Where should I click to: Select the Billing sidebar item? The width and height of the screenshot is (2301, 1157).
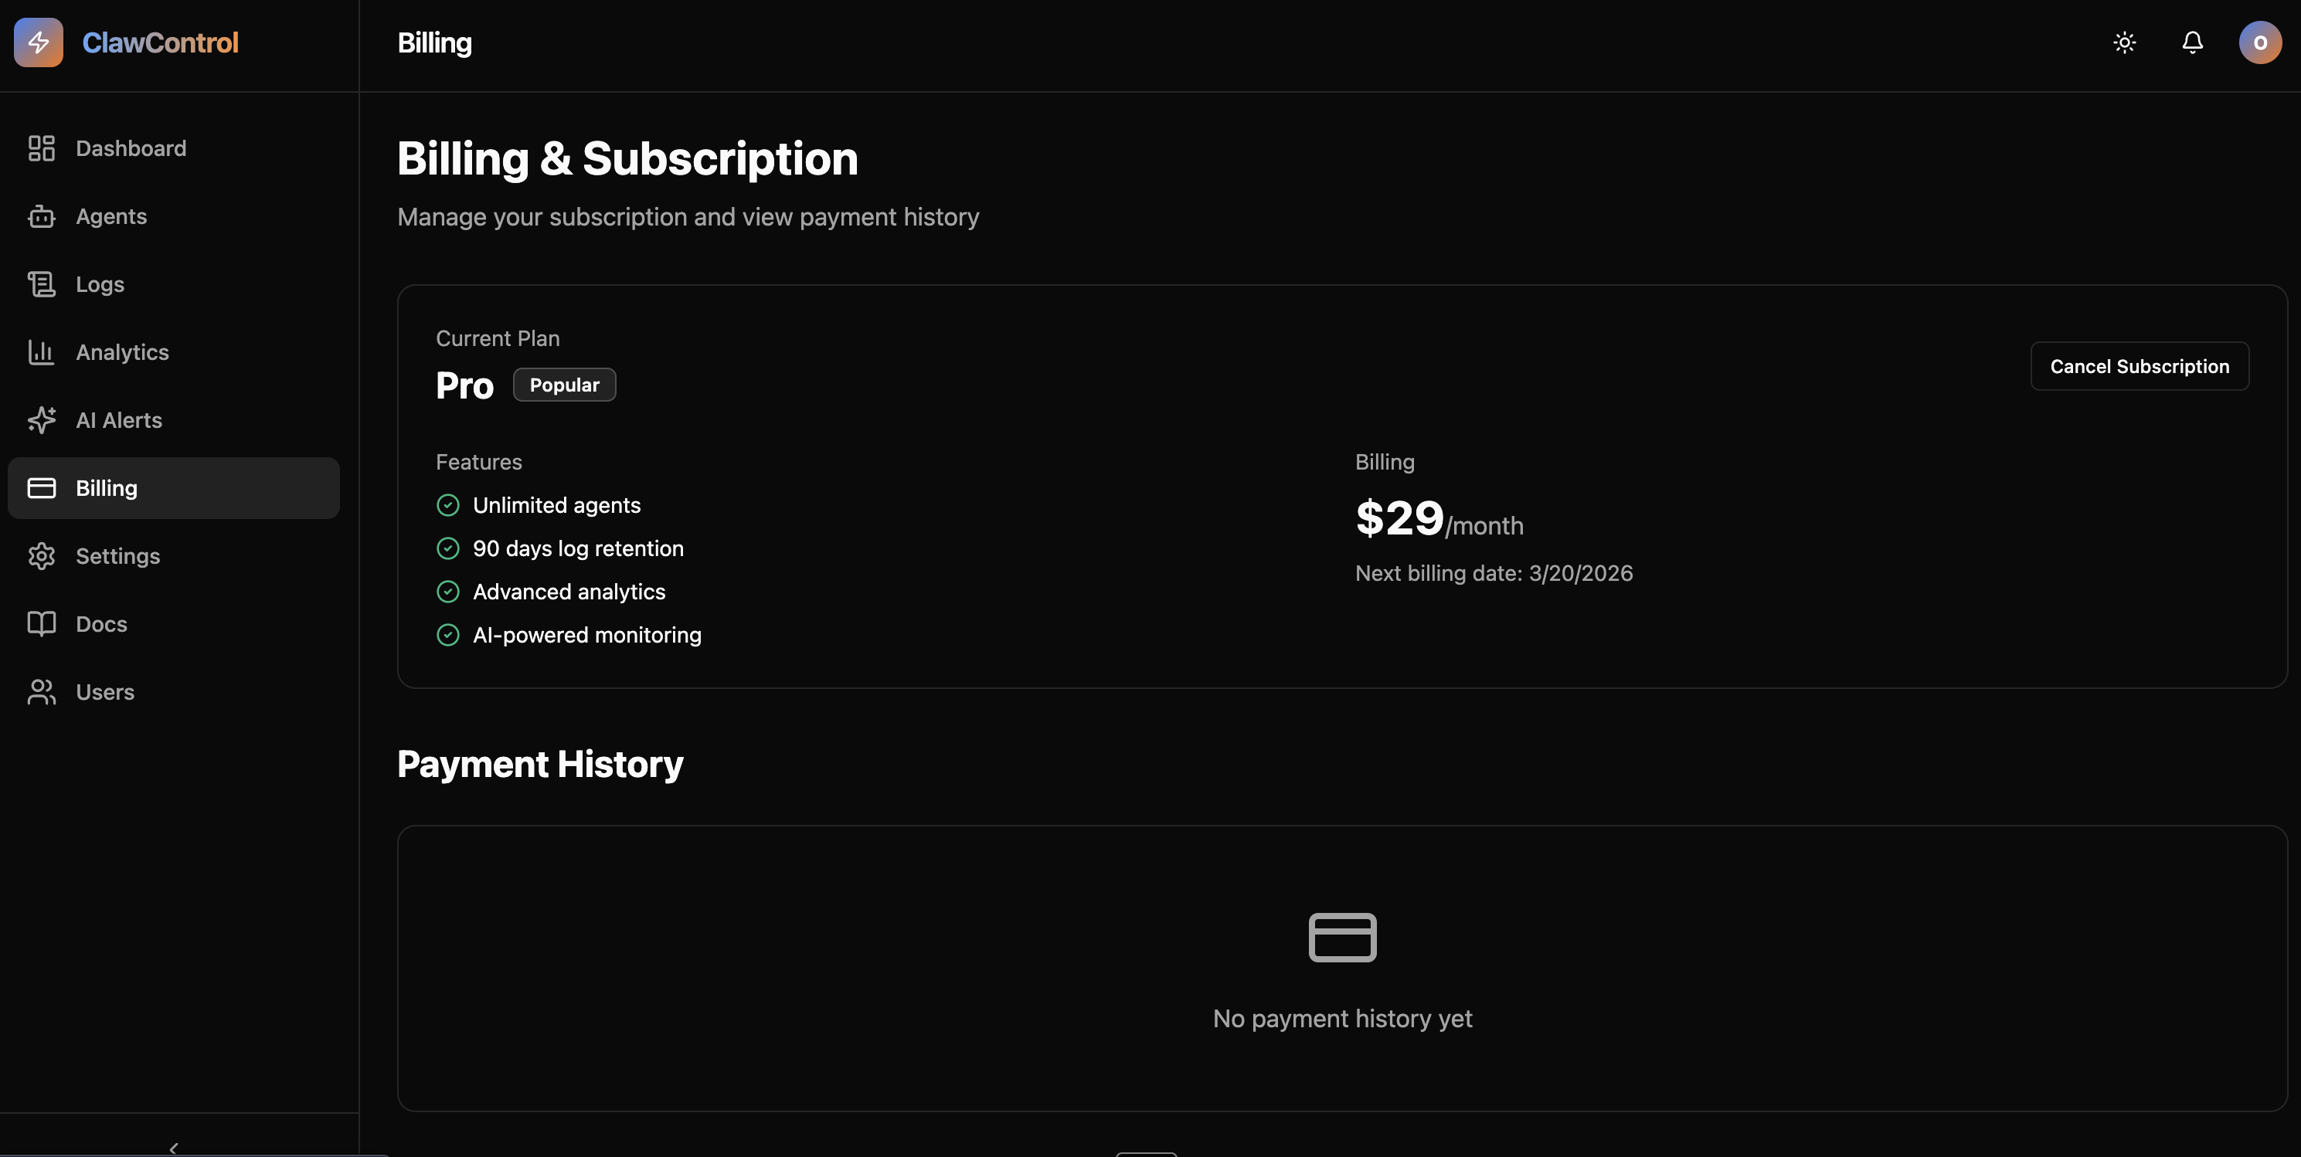point(173,488)
